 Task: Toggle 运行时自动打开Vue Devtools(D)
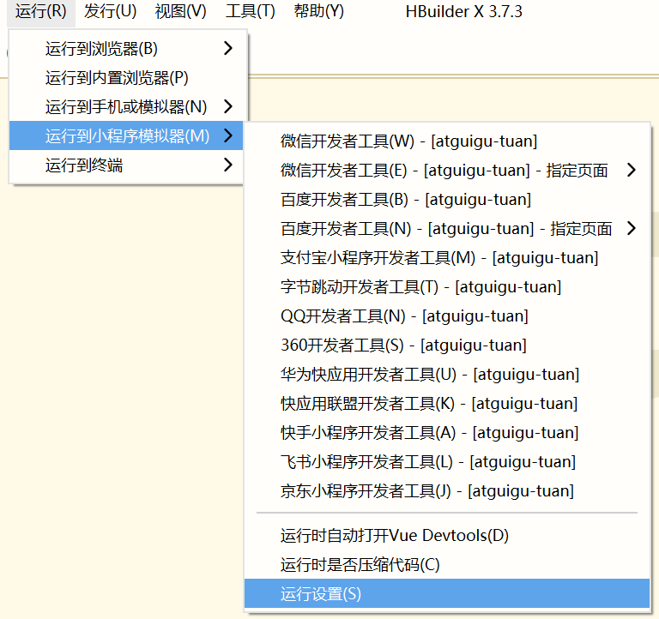pos(395,536)
